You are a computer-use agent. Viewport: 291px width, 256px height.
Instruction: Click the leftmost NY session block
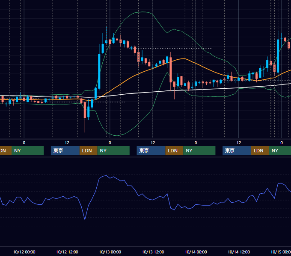[27, 151]
